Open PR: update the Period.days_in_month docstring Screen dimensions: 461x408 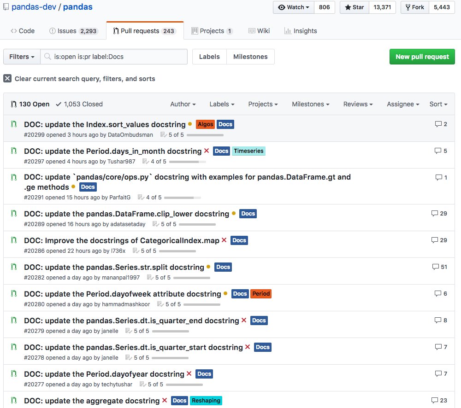112,151
